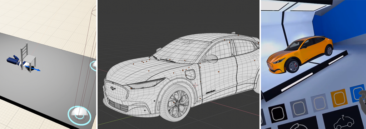This screenshot has width=366, height=129.
Task: Select the orange car in the showroom
Action: pyautogui.click(x=300, y=55)
